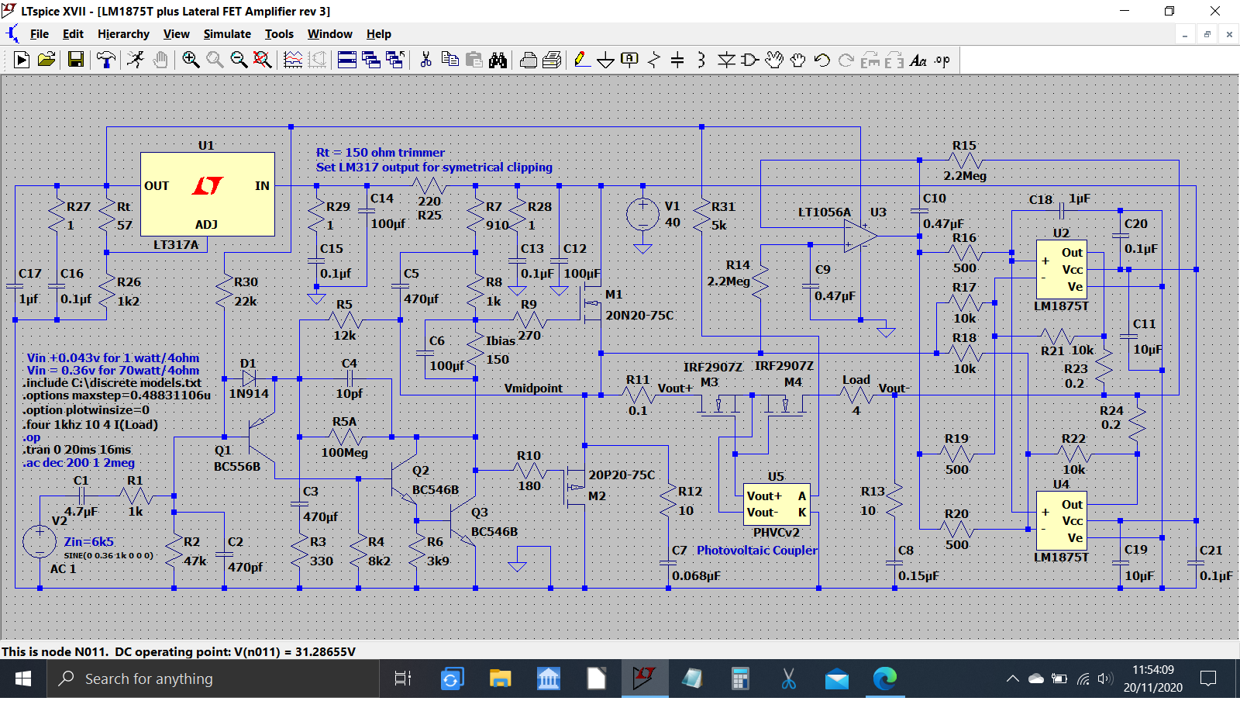Select the Text Aa tool
The width and height of the screenshot is (1240, 701).
click(918, 60)
